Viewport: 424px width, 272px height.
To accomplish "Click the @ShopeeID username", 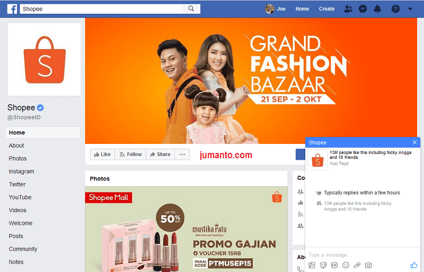I will pos(24,117).
